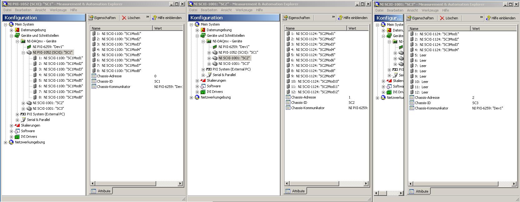The width and height of the screenshot is (520, 202).
Task: Click Hilfe einblenden in SC2 window
Action: coord(353,18)
